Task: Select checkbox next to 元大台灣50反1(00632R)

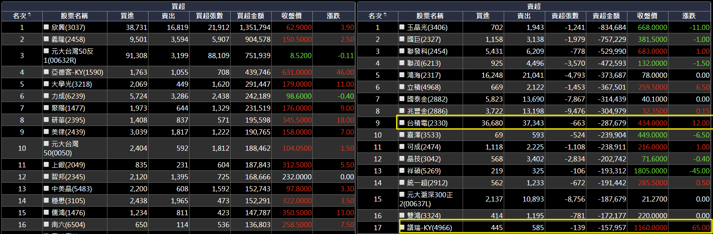Action: 46,51
